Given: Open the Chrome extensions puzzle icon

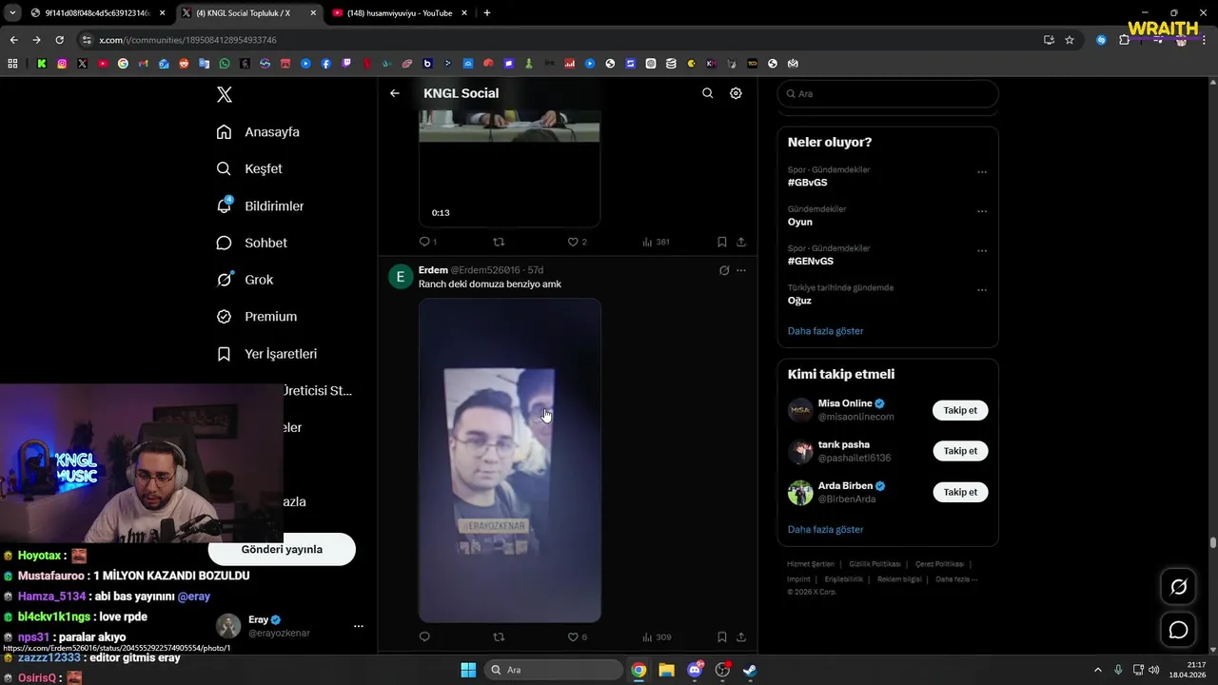Looking at the screenshot, I should coord(1124,40).
